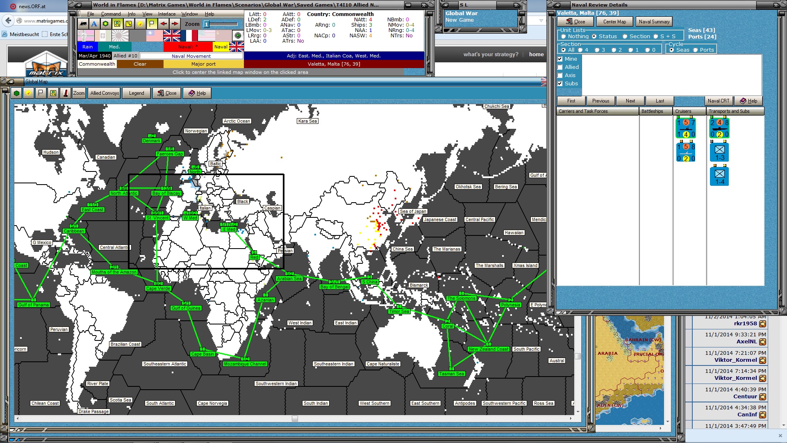Click the blue letter A toolbar icon
This screenshot has width=787, height=443.
pos(94,24)
